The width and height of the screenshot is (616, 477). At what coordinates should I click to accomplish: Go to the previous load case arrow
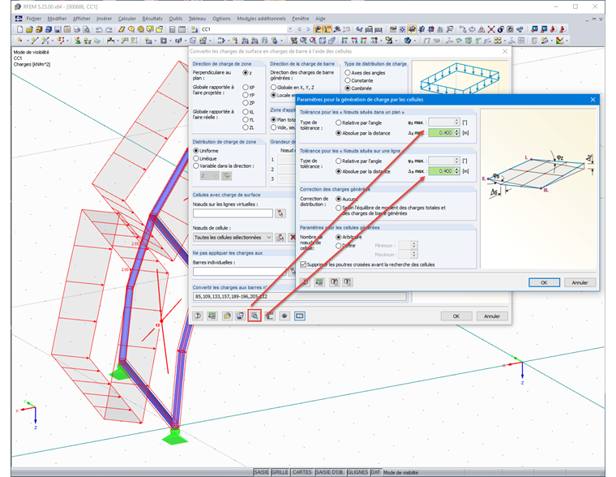point(299,29)
